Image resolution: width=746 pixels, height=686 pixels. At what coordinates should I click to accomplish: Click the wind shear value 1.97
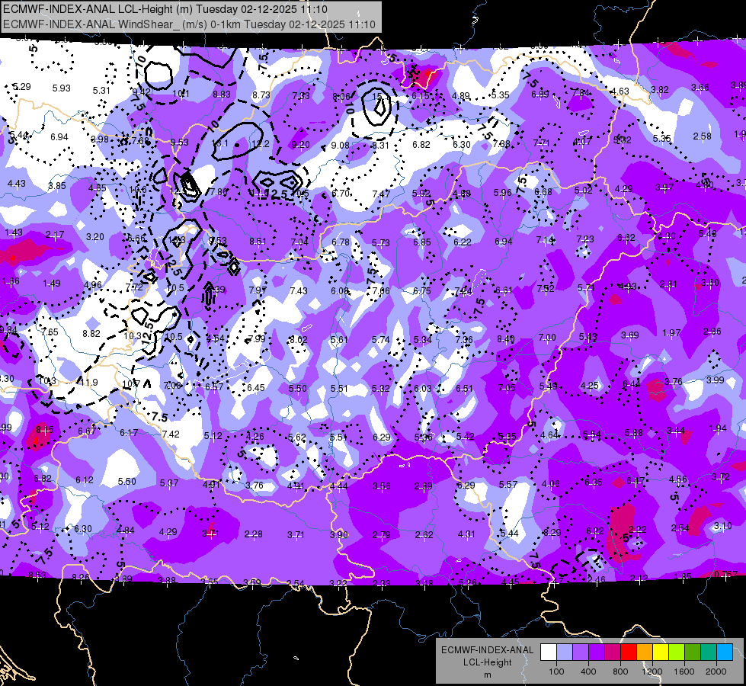tap(671, 333)
